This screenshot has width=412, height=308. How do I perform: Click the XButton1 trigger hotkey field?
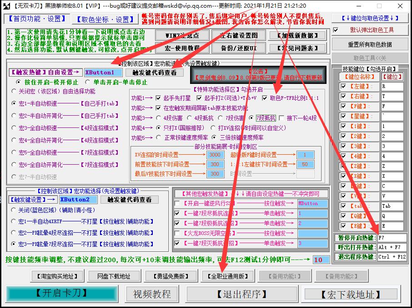[103, 72]
